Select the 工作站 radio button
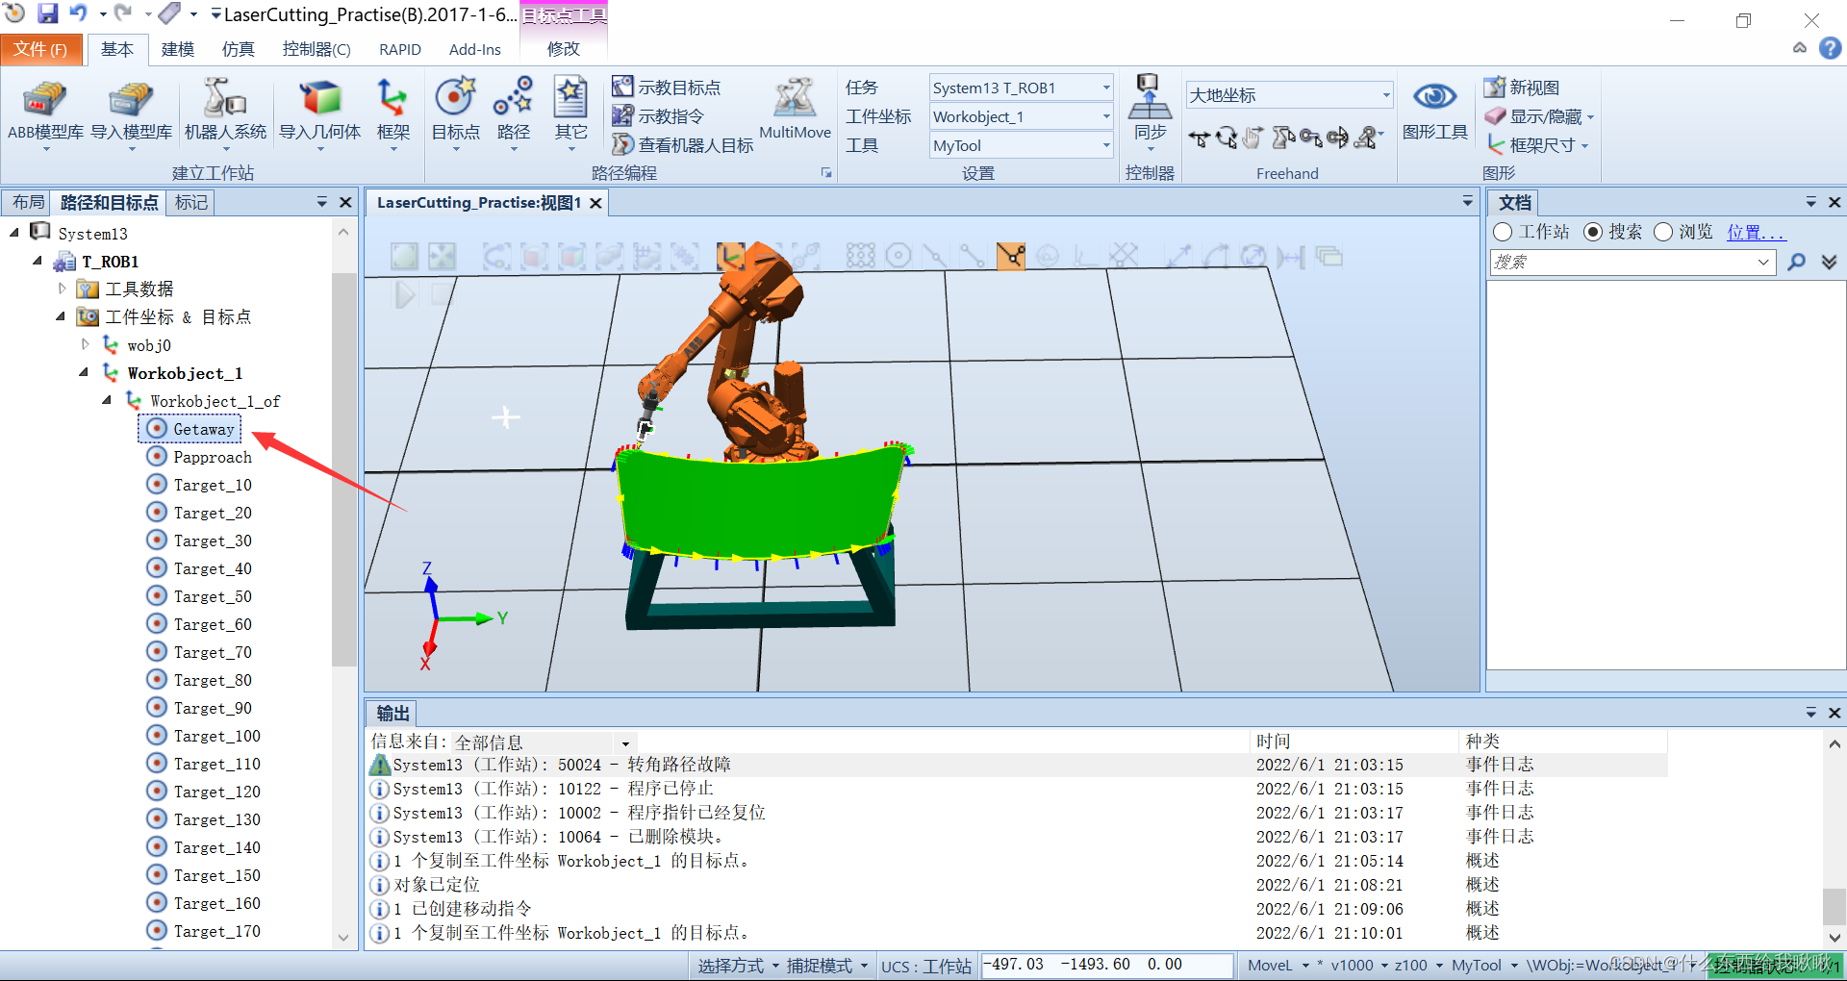The image size is (1847, 981). click(1503, 232)
